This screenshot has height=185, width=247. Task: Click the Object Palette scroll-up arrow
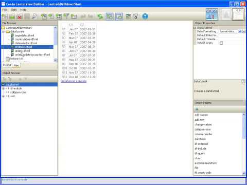coord(244,115)
